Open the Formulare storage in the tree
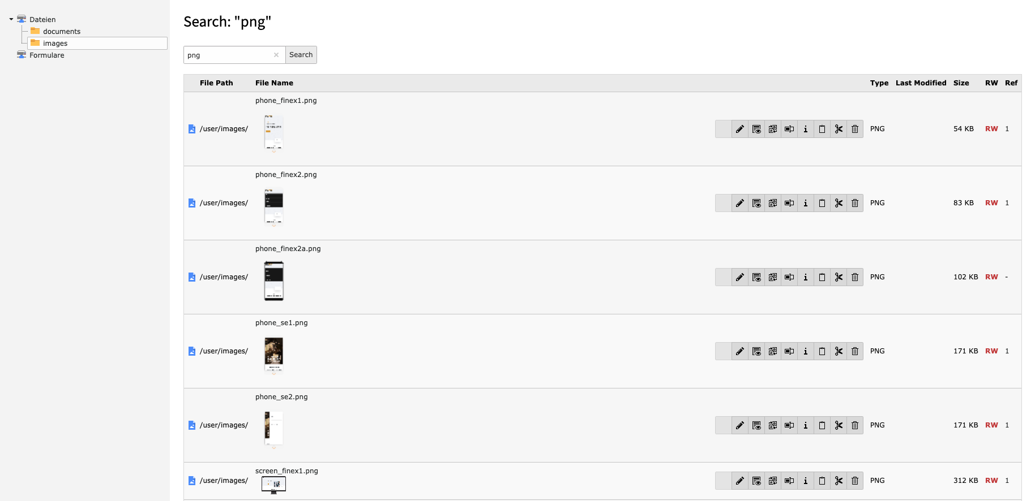1035x501 pixels. (46, 55)
